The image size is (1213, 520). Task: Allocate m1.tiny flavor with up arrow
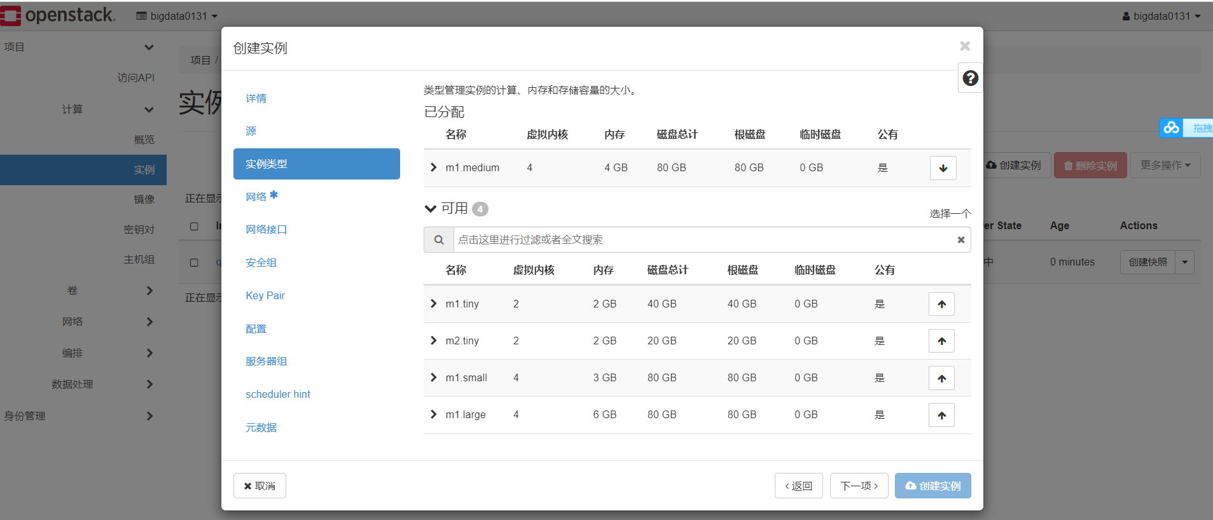point(941,304)
